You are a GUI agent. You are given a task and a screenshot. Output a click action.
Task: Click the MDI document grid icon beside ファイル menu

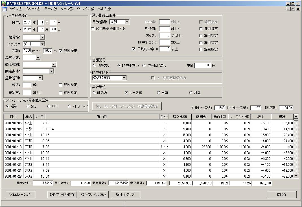click(4, 9)
